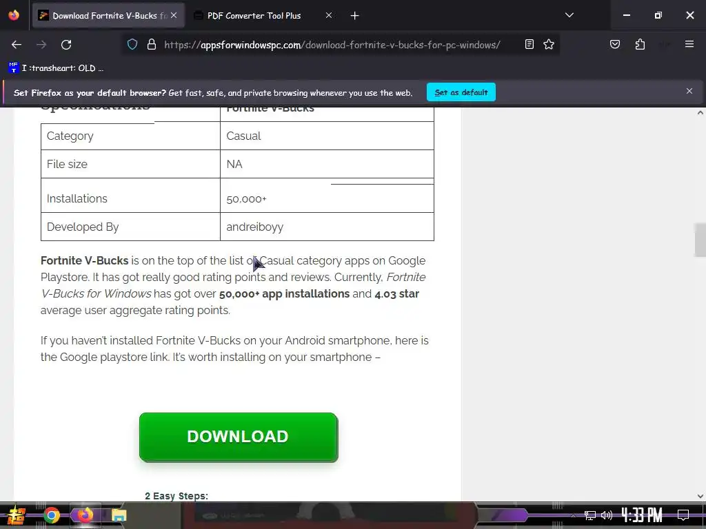Click the 'NA' file size value
Screen dimensions: 706x529
click(x=234, y=164)
